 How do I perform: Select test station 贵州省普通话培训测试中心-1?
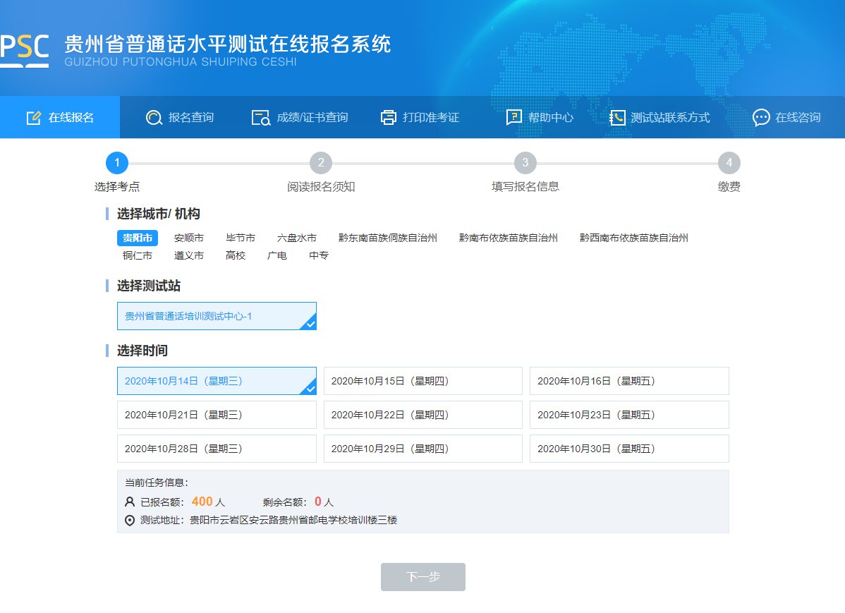tap(217, 316)
